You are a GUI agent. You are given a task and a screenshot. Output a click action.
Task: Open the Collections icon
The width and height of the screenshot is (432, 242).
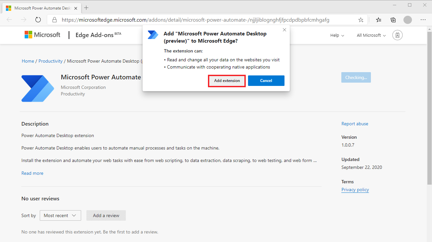(x=393, y=20)
